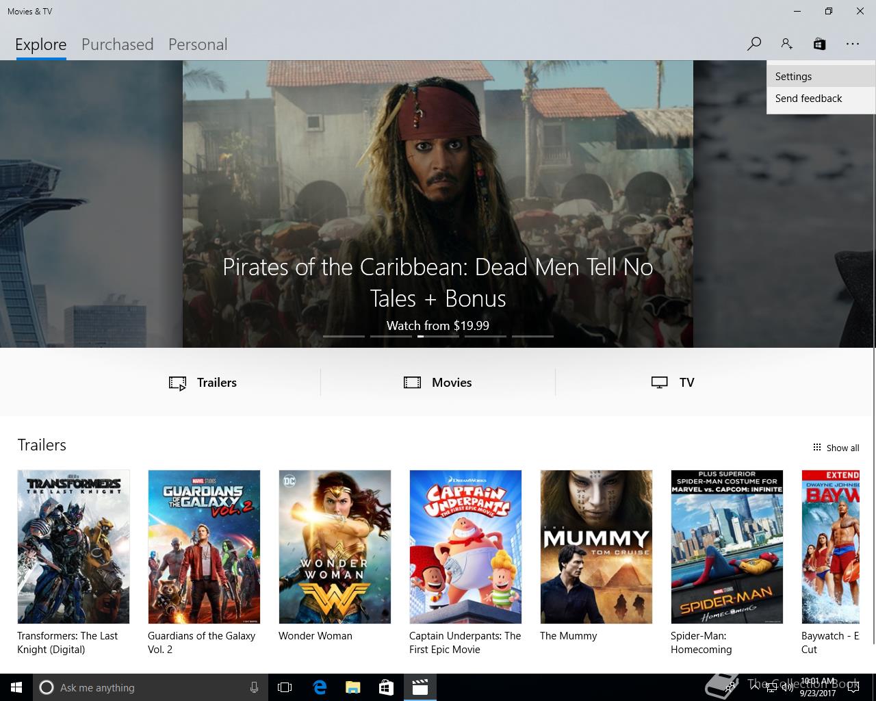Click 'Wonder Woman' title text
The image size is (876, 701).
(x=315, y=636)
